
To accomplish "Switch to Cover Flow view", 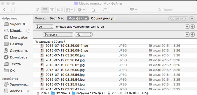I will tap(59, 10).
